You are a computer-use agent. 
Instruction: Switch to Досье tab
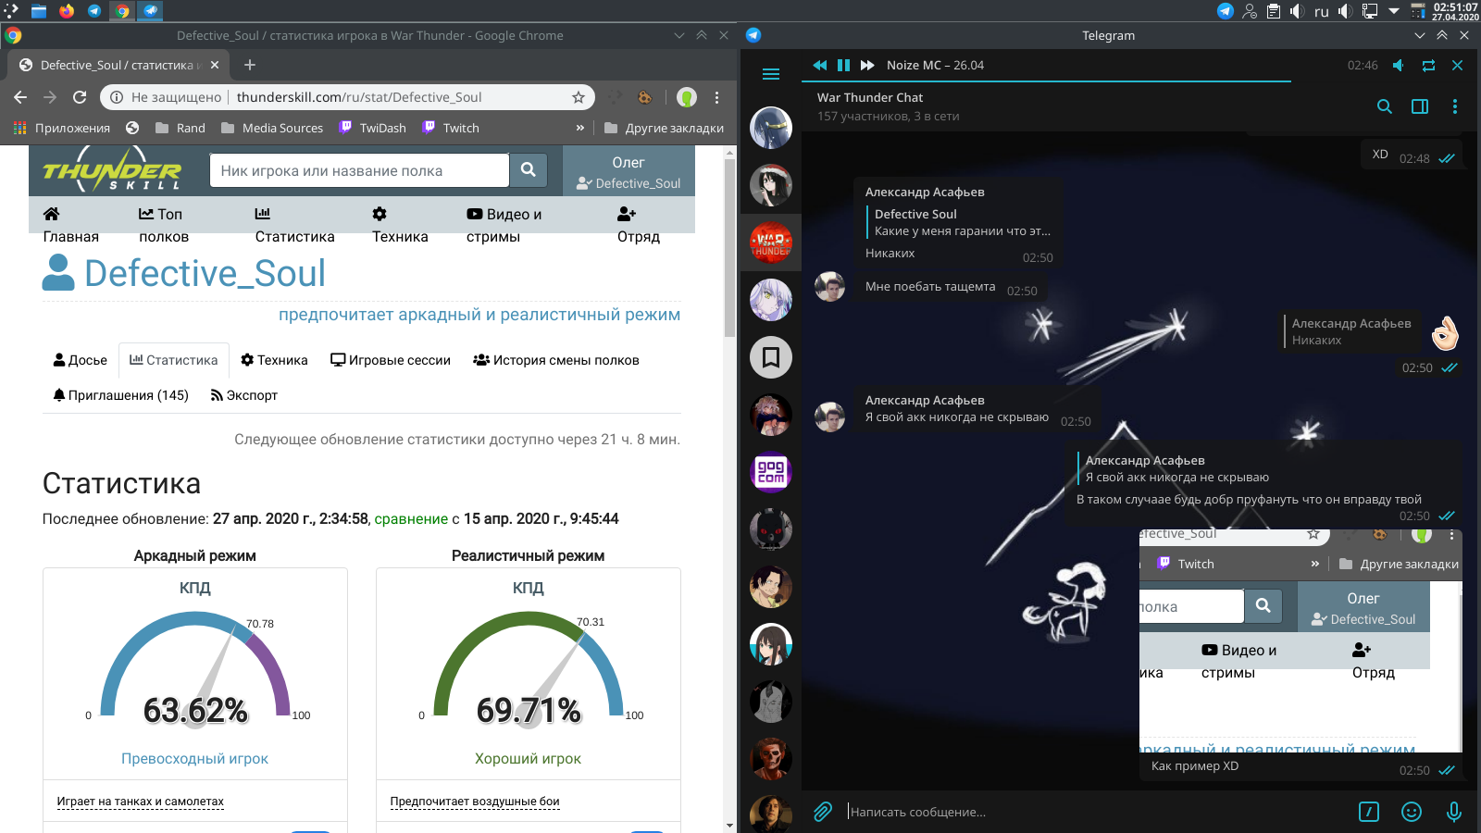point(81,360)
